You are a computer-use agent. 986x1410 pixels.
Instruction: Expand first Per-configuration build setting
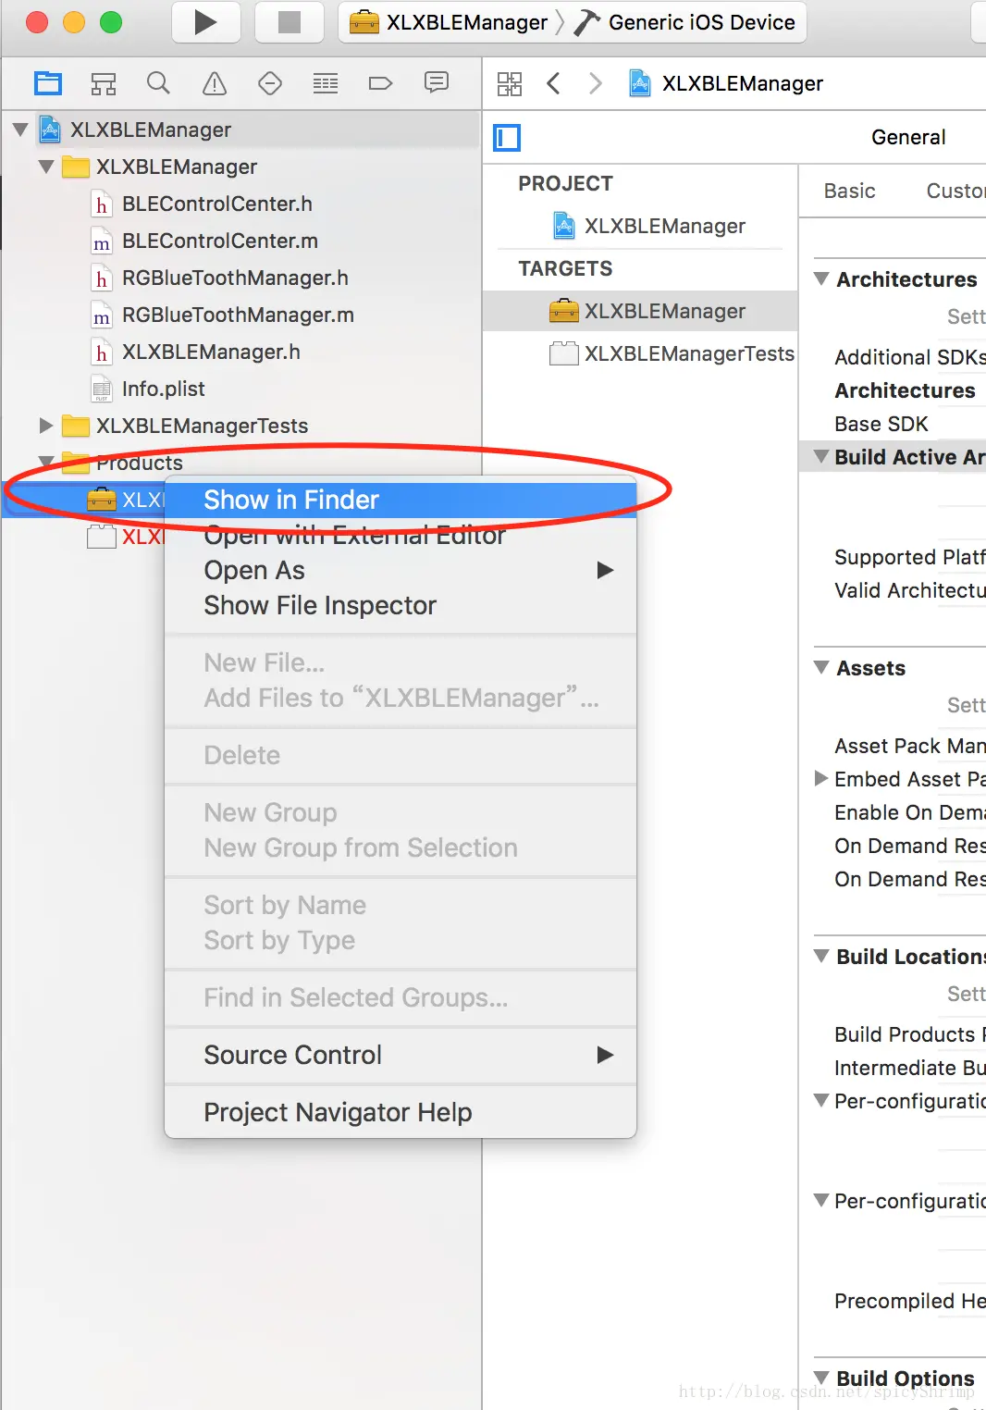pyautogui.click(x=820, y=1100)
